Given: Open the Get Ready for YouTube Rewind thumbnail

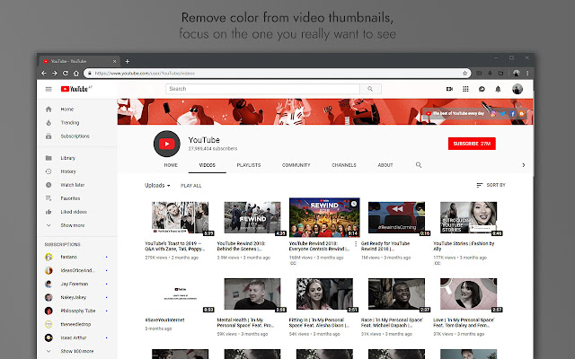Looking at the screenshot, I should click(397, 217).
